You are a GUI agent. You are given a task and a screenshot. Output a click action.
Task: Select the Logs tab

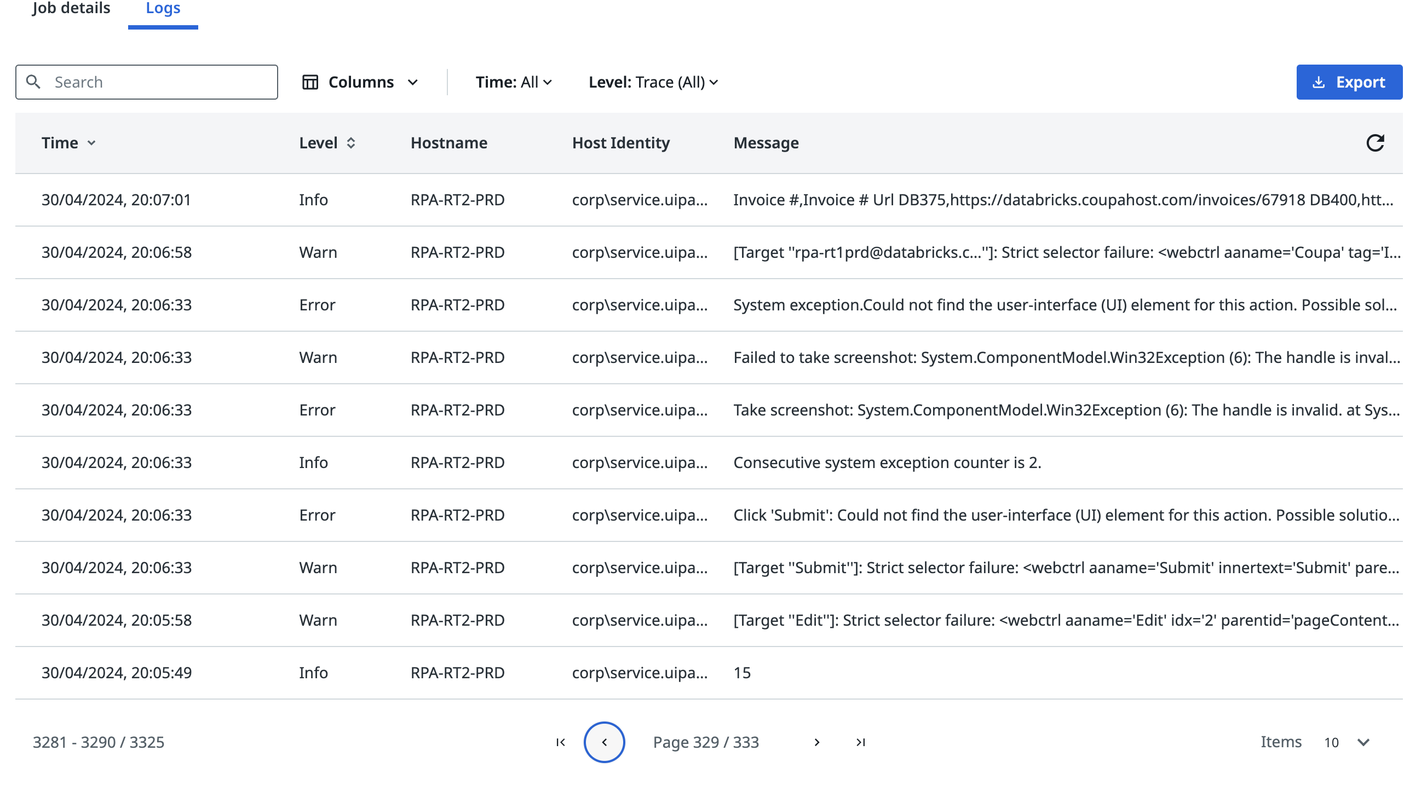click(x=162, y=8)
